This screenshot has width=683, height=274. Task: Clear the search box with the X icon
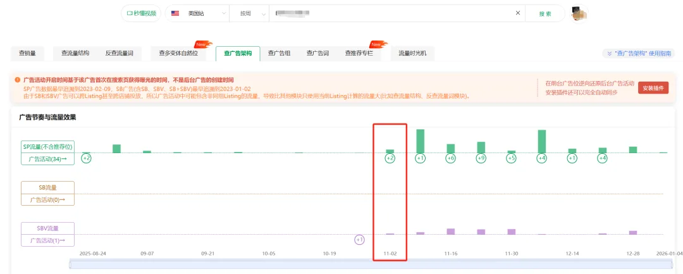coord(518,13)
